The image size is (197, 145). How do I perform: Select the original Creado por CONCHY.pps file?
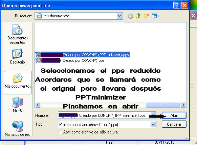point(70,60)
